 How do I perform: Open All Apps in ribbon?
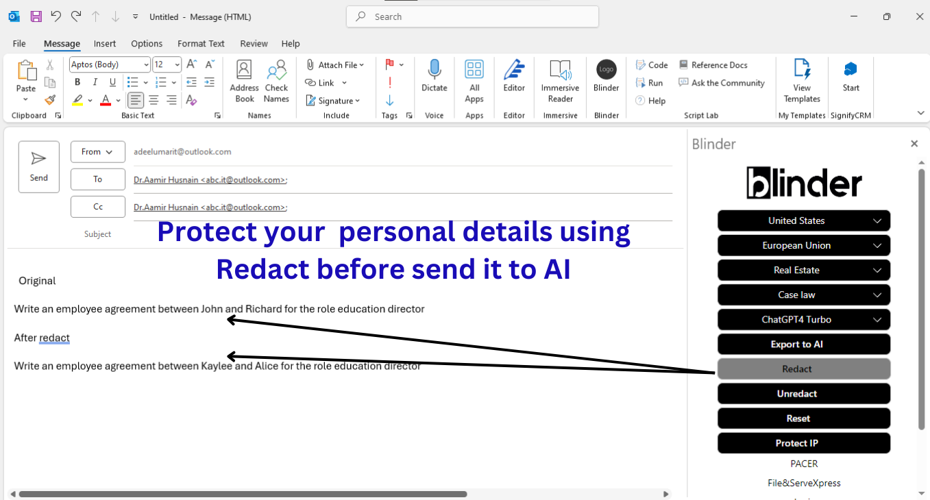click(474, 70)
